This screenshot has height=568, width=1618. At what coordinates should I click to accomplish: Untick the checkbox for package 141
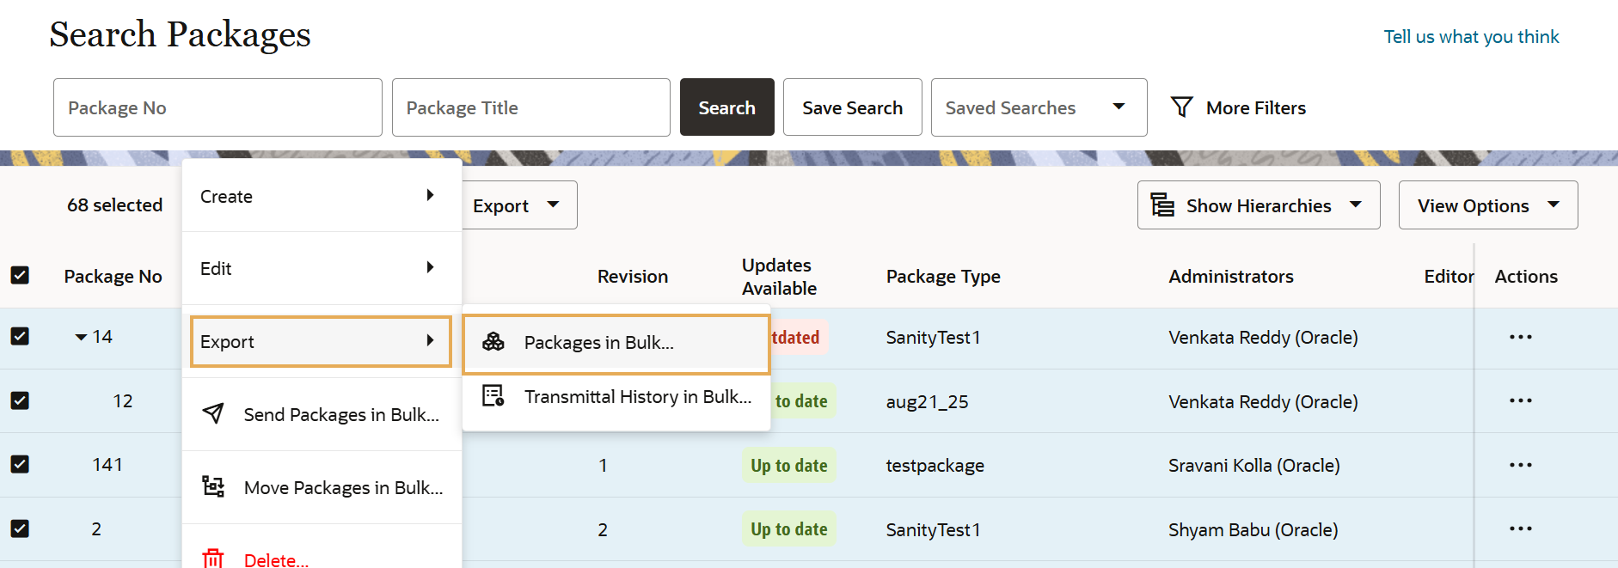tap(20, 464)
